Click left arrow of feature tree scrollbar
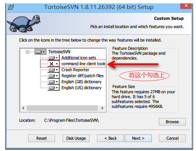This screenshot has width=196, height=151. click(23, 108)
